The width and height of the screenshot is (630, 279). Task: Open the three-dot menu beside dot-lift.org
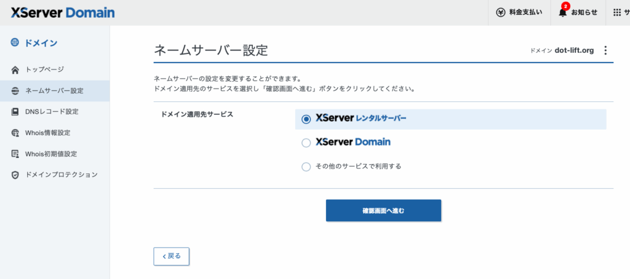pos(605,50)
